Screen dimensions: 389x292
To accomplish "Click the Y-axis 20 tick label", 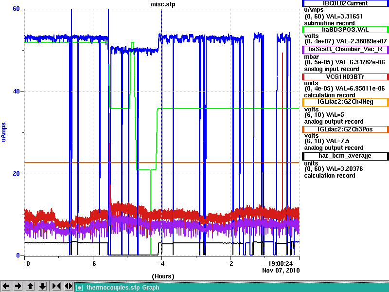I will (16, 174).
